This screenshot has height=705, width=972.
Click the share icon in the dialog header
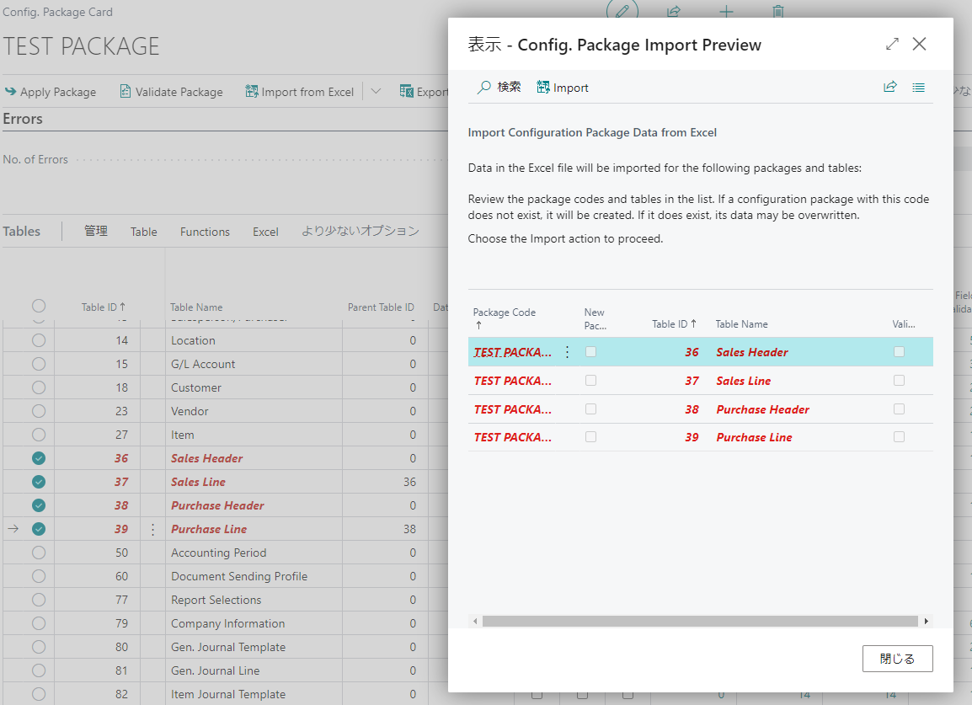890,87
